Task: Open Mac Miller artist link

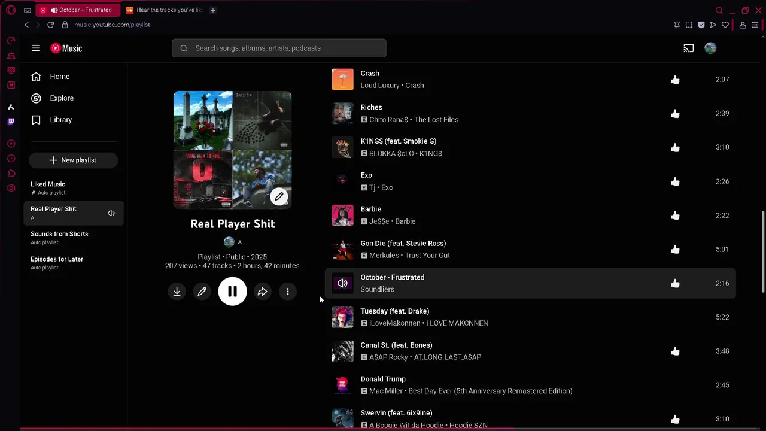Action: coord(385,391)
